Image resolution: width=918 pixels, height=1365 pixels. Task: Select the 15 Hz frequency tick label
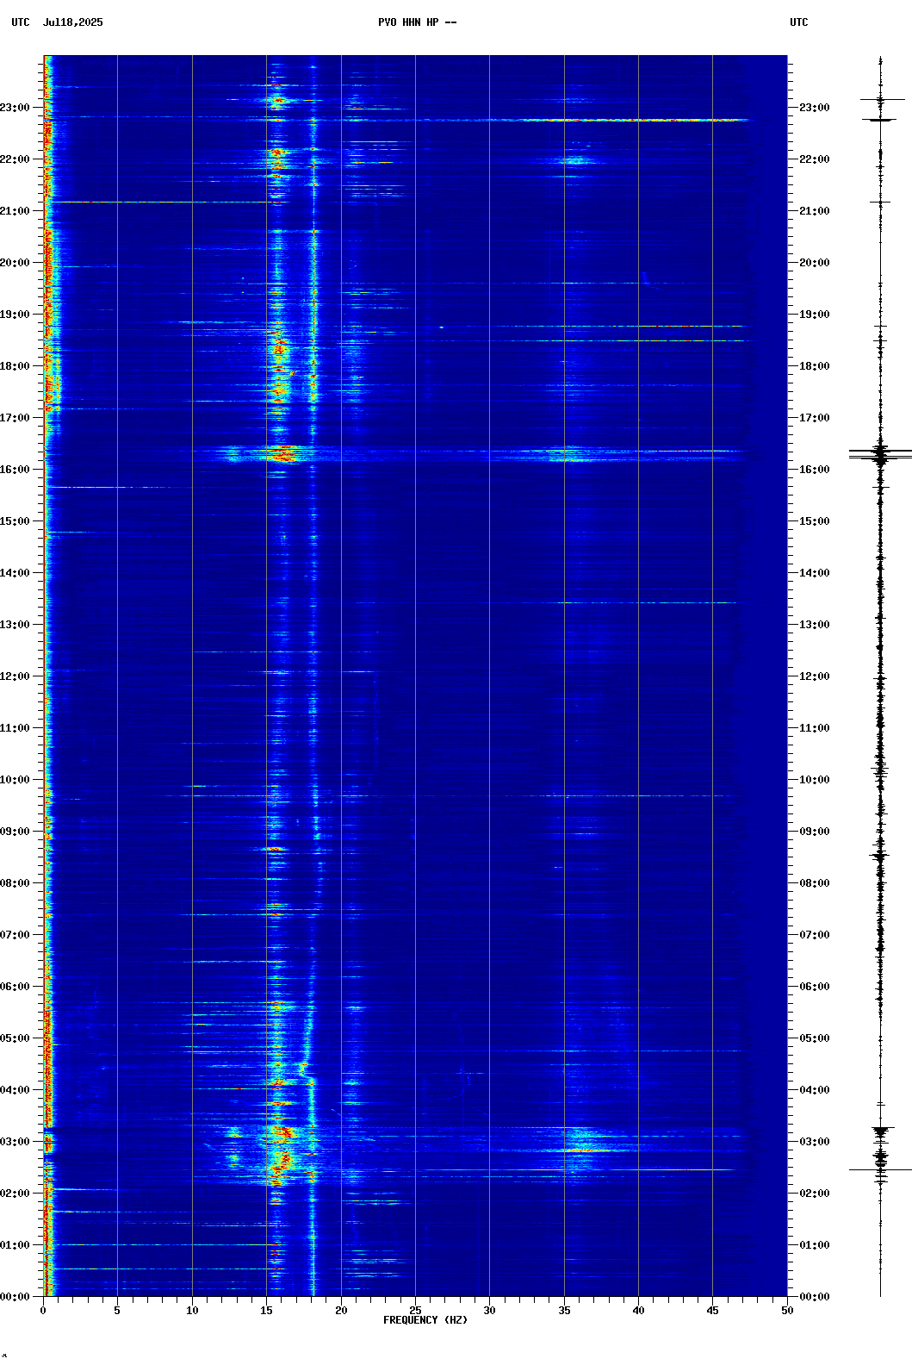(266, 1311)
